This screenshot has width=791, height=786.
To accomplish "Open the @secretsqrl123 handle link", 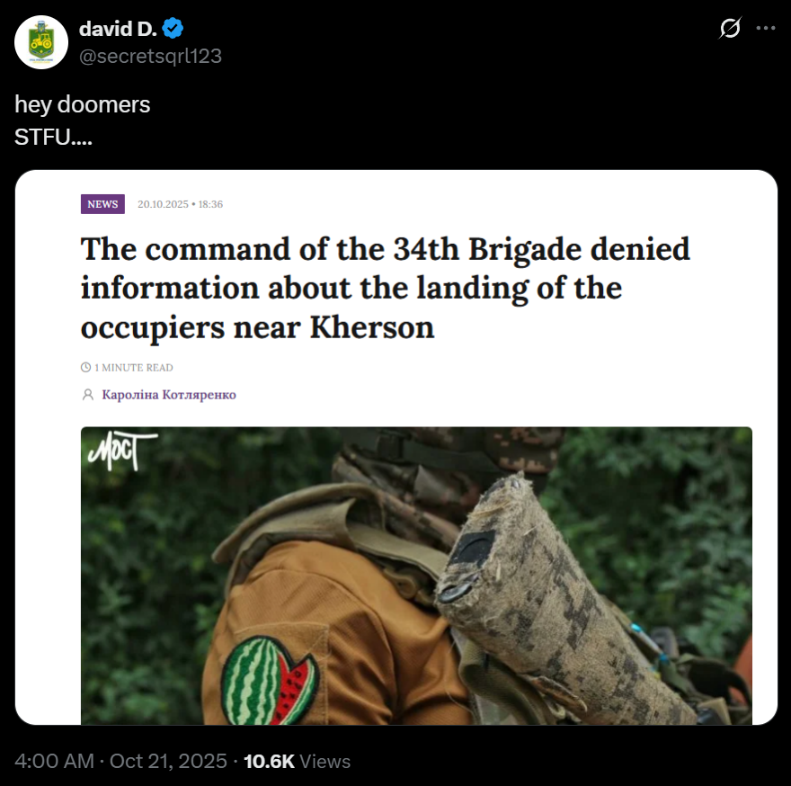I will pyautogui.click(x=150, y=56).
